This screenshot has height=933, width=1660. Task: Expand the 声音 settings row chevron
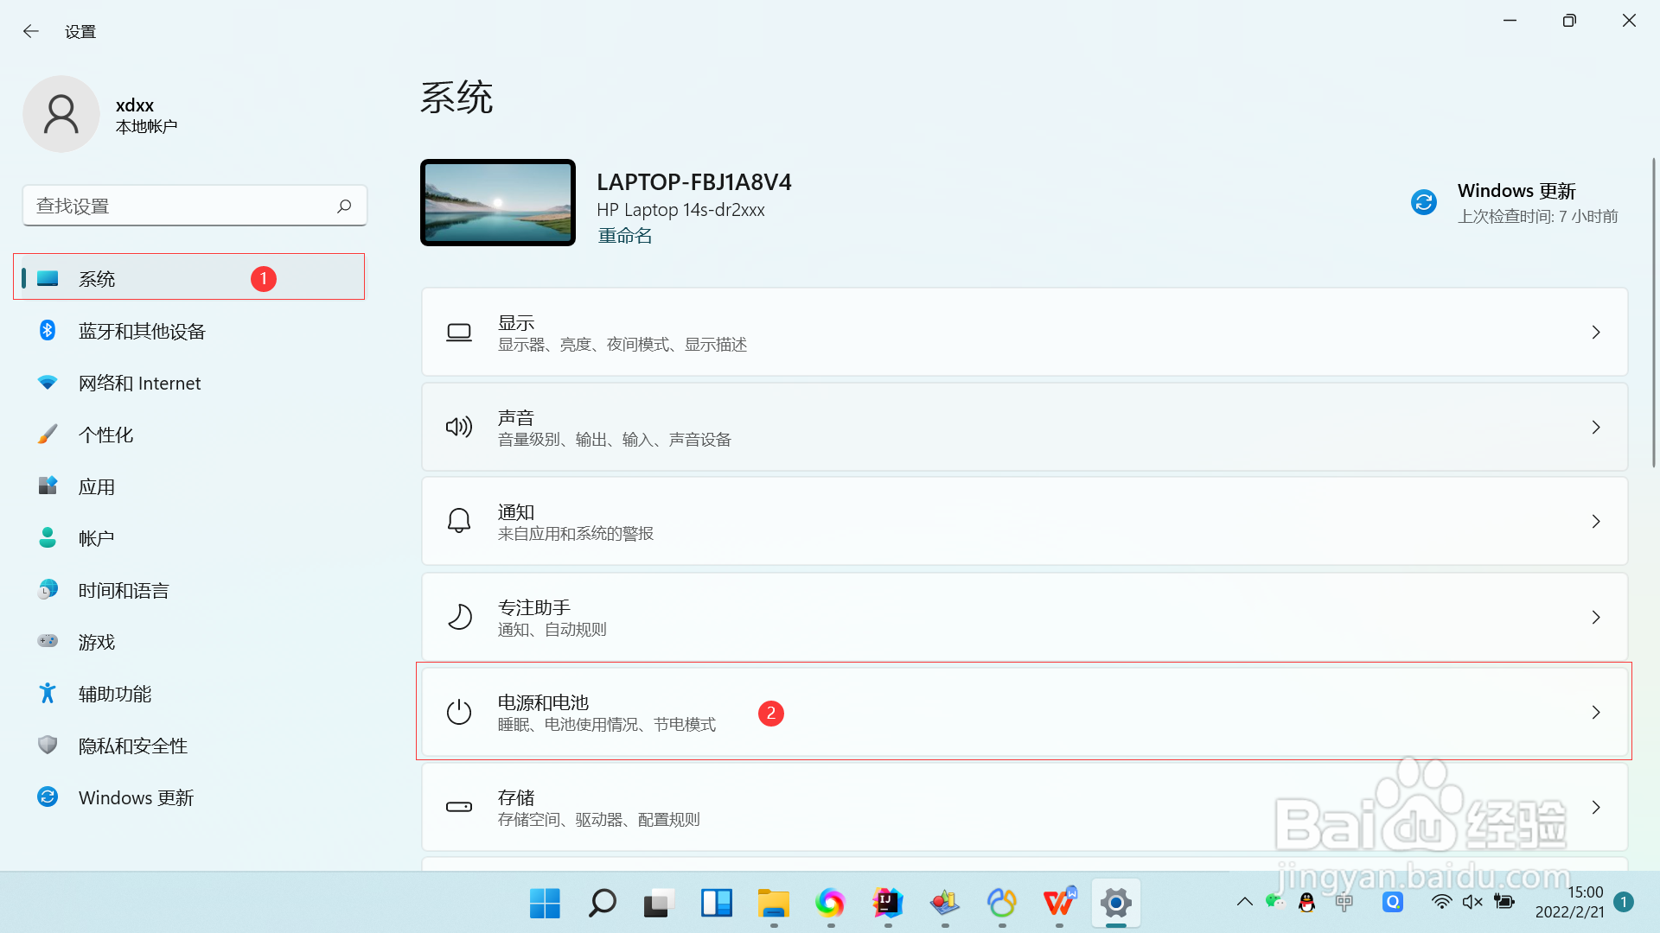(x=1596, y=427)
